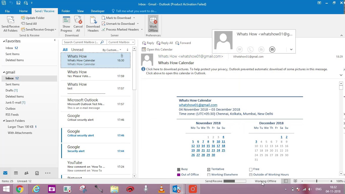Screen dimensions: 345x194
Task: Show All messages filter
Action: tap(65, 50)
